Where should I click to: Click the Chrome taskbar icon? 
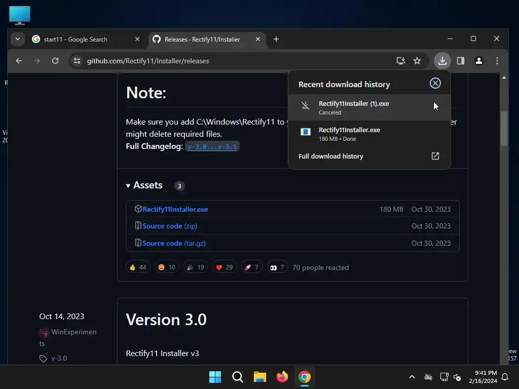pos(305,377)
